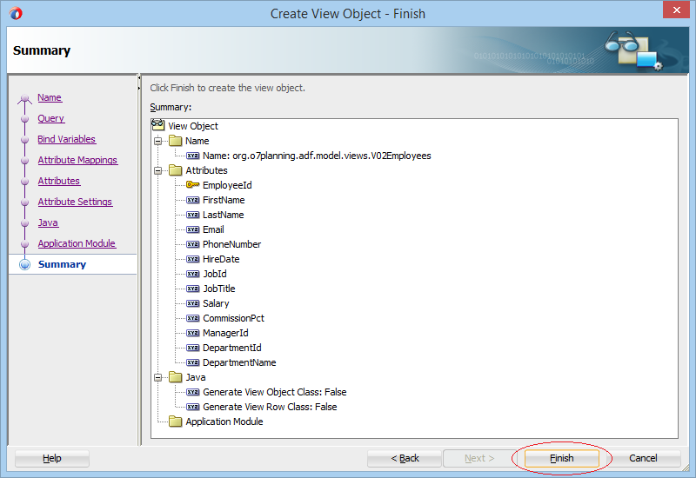Screen dimensions: 696x478
Task: Click the DepartmentName attribute icon
Action: tap(192, 362)
